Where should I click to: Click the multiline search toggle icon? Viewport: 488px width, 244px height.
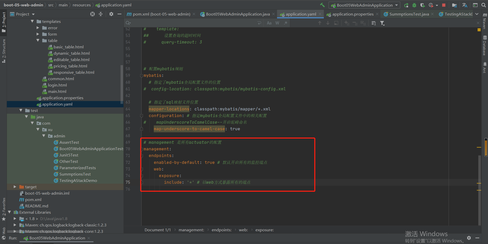(x=374, y=23)
